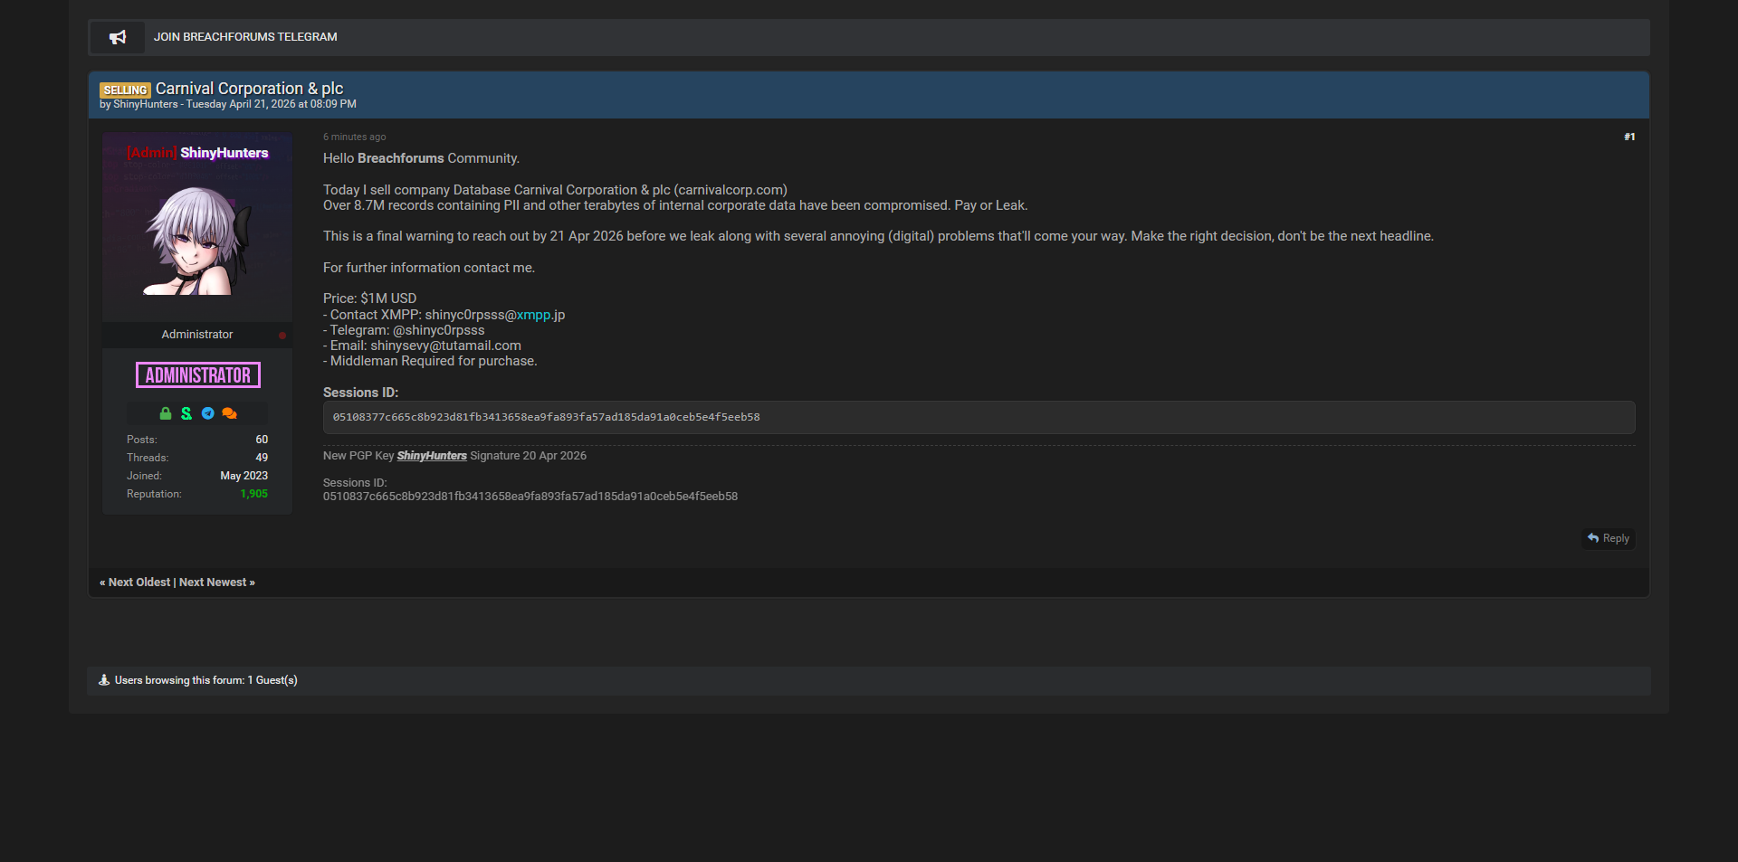Click the blue Telegram icon in profile

[208, 413]
